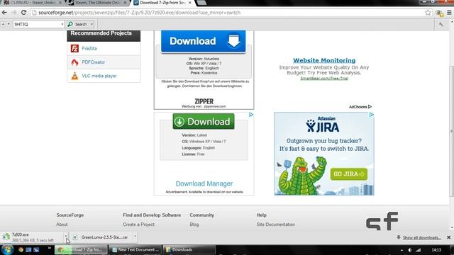Click the magnifier Search button in the toolbar
The width and height of the screenshot is (454, 255).
(x=77, y=24)
